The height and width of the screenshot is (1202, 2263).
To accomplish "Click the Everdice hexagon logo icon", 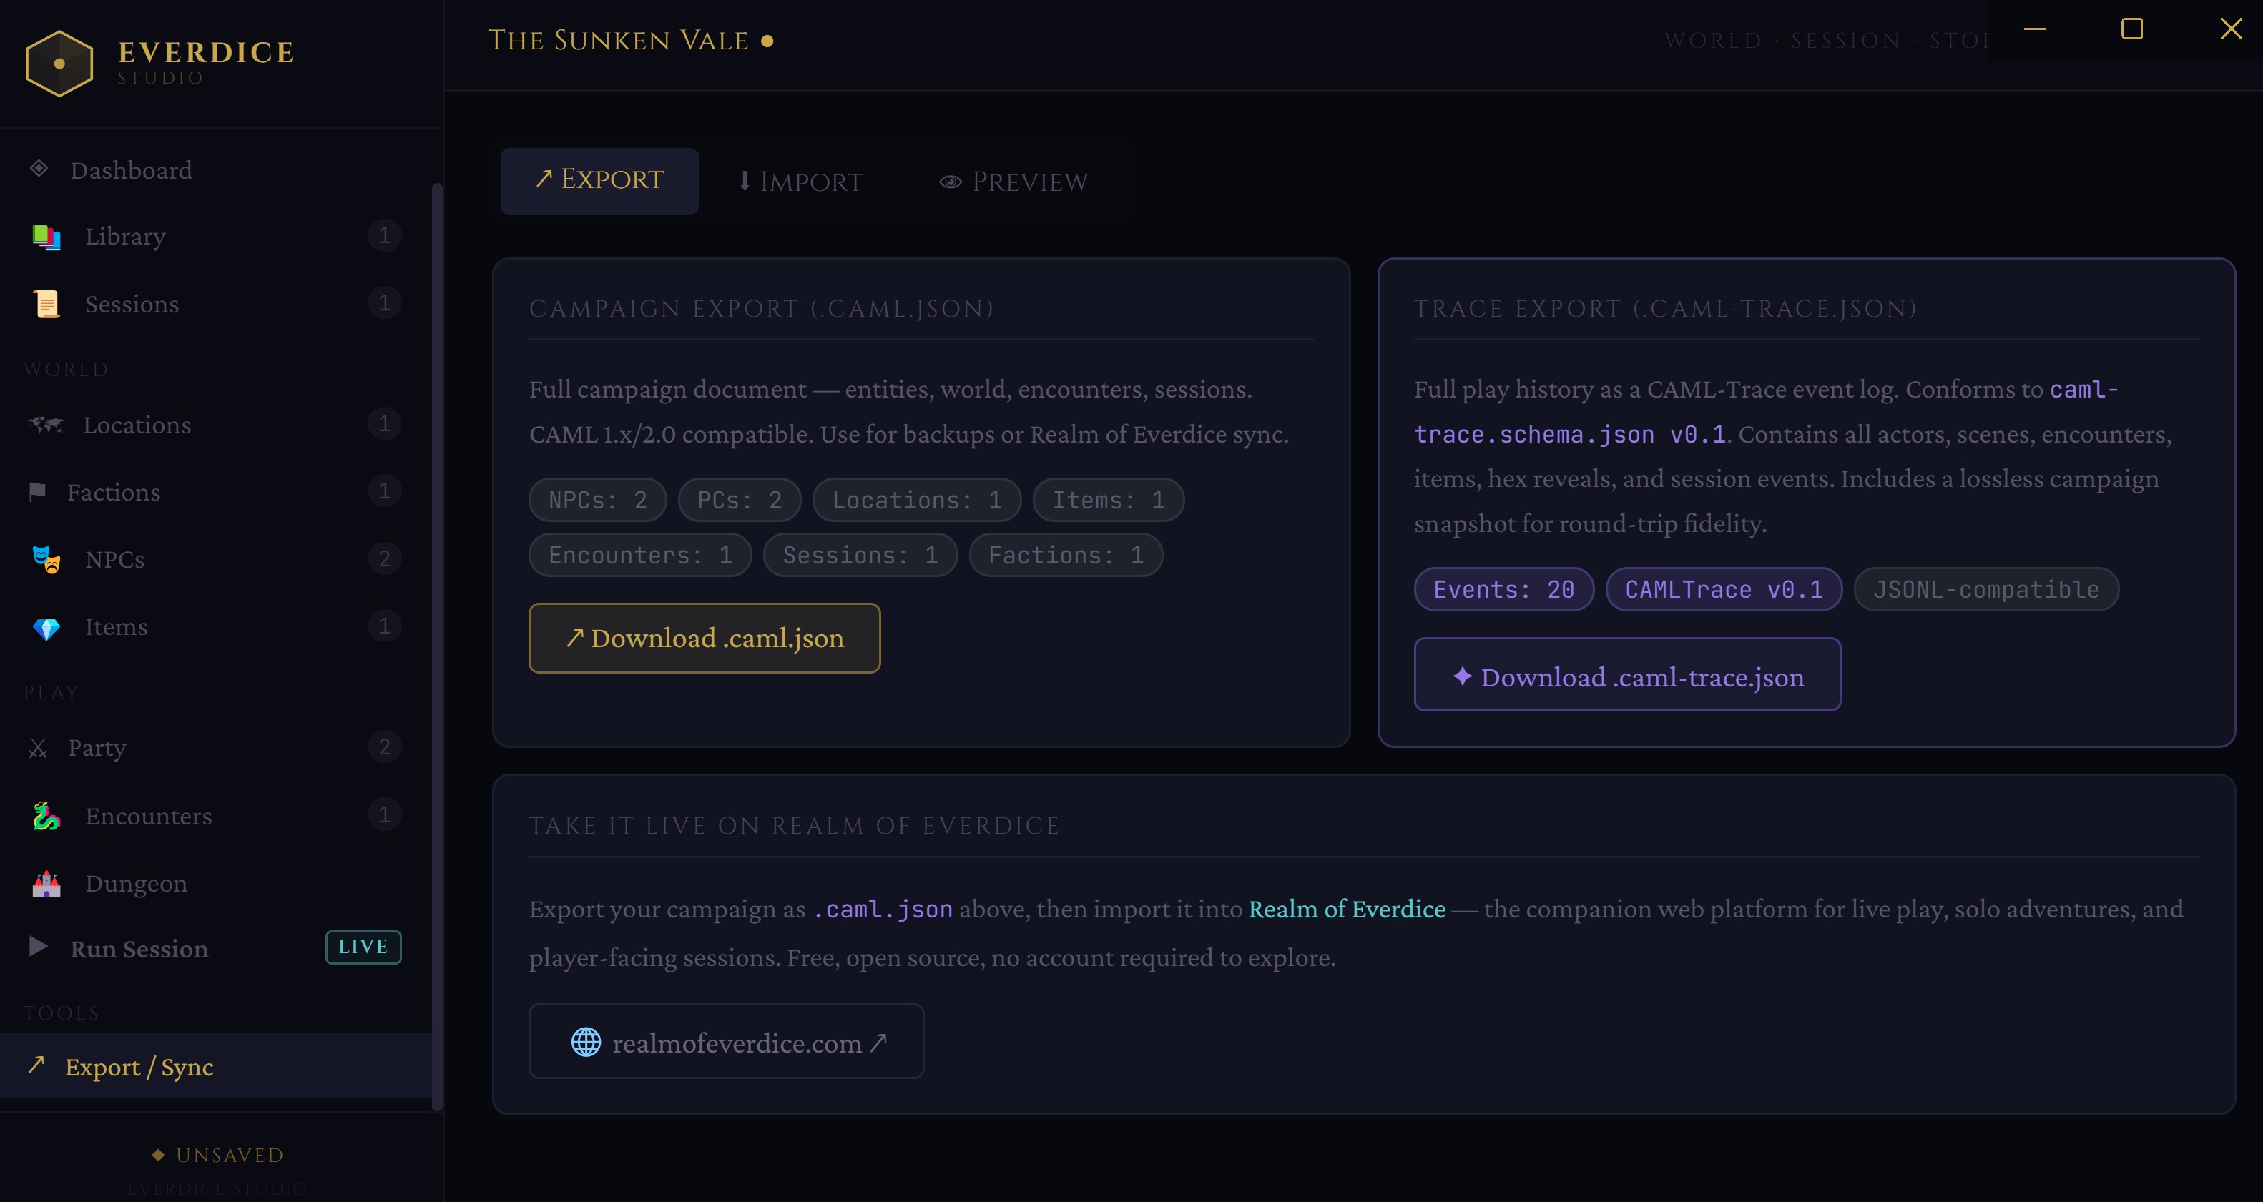I will (59, 63).
